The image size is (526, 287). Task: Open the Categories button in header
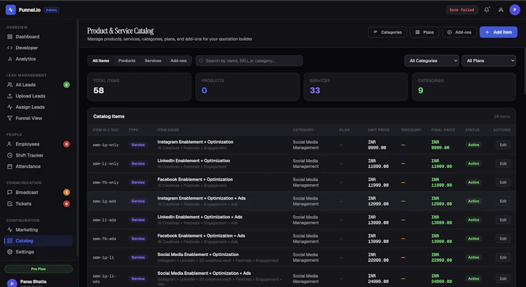point(387,32)
